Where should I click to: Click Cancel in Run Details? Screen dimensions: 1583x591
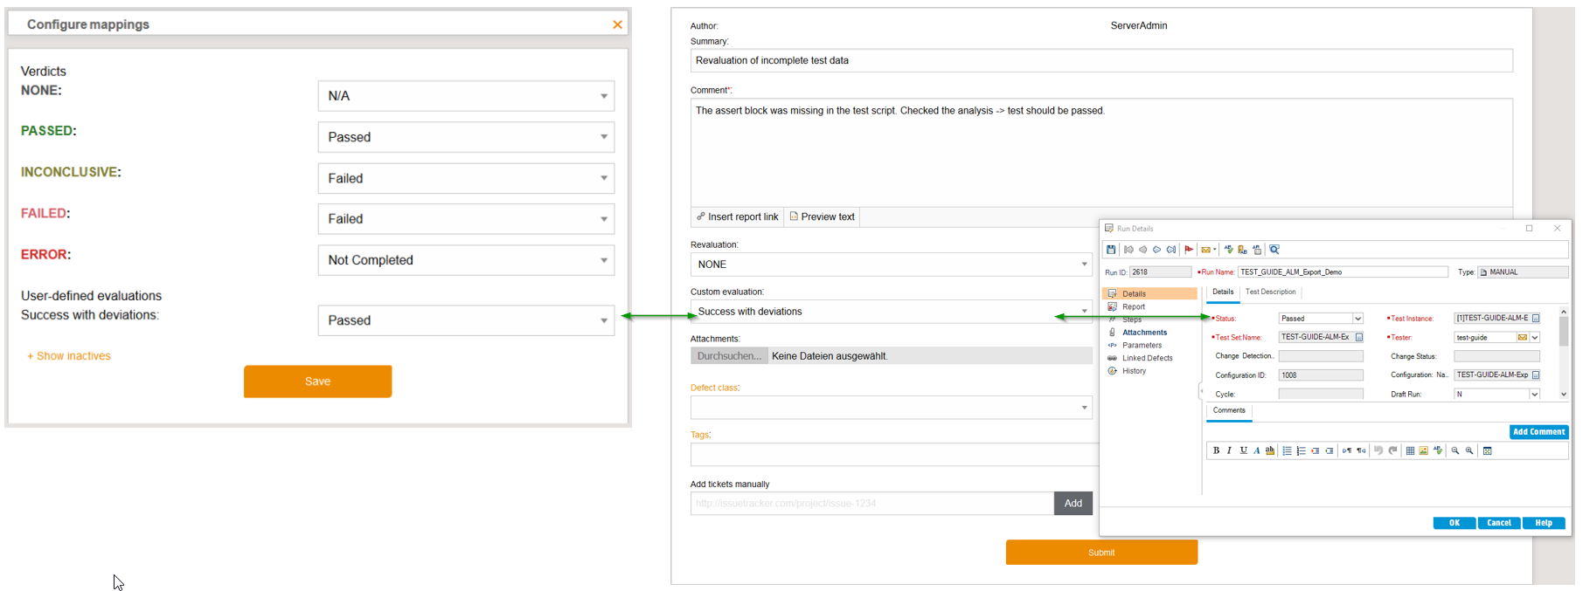(1499, 523)
